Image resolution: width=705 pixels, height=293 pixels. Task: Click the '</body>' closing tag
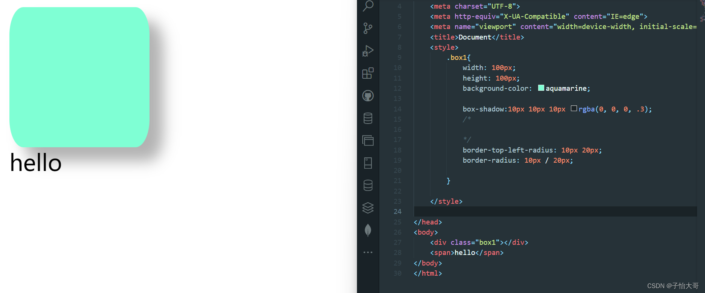click(428, 263)
